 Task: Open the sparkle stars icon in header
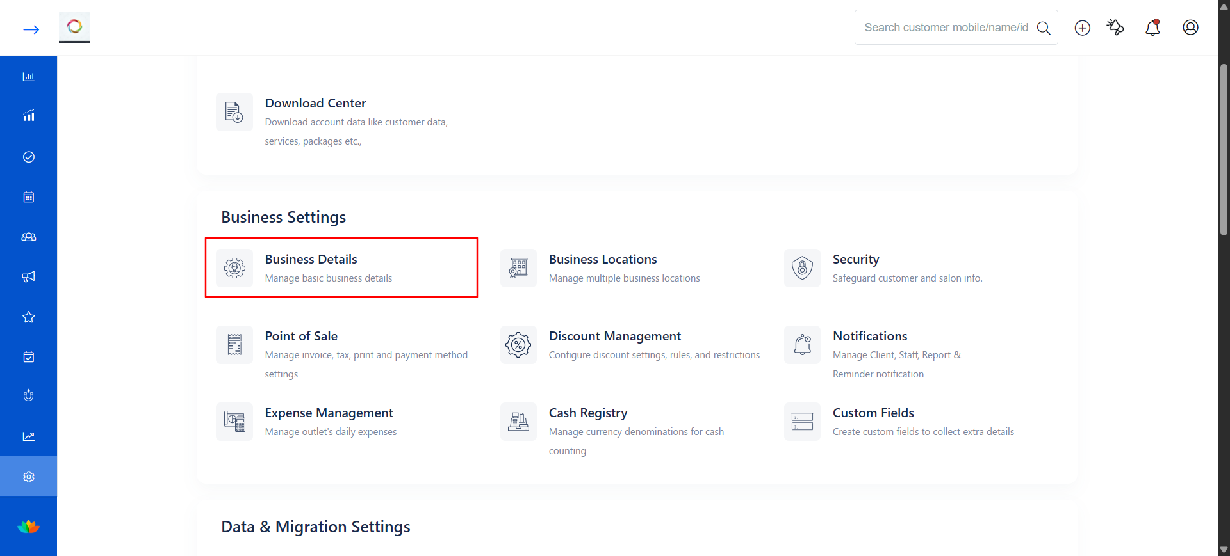click(x=1115, y=27)
